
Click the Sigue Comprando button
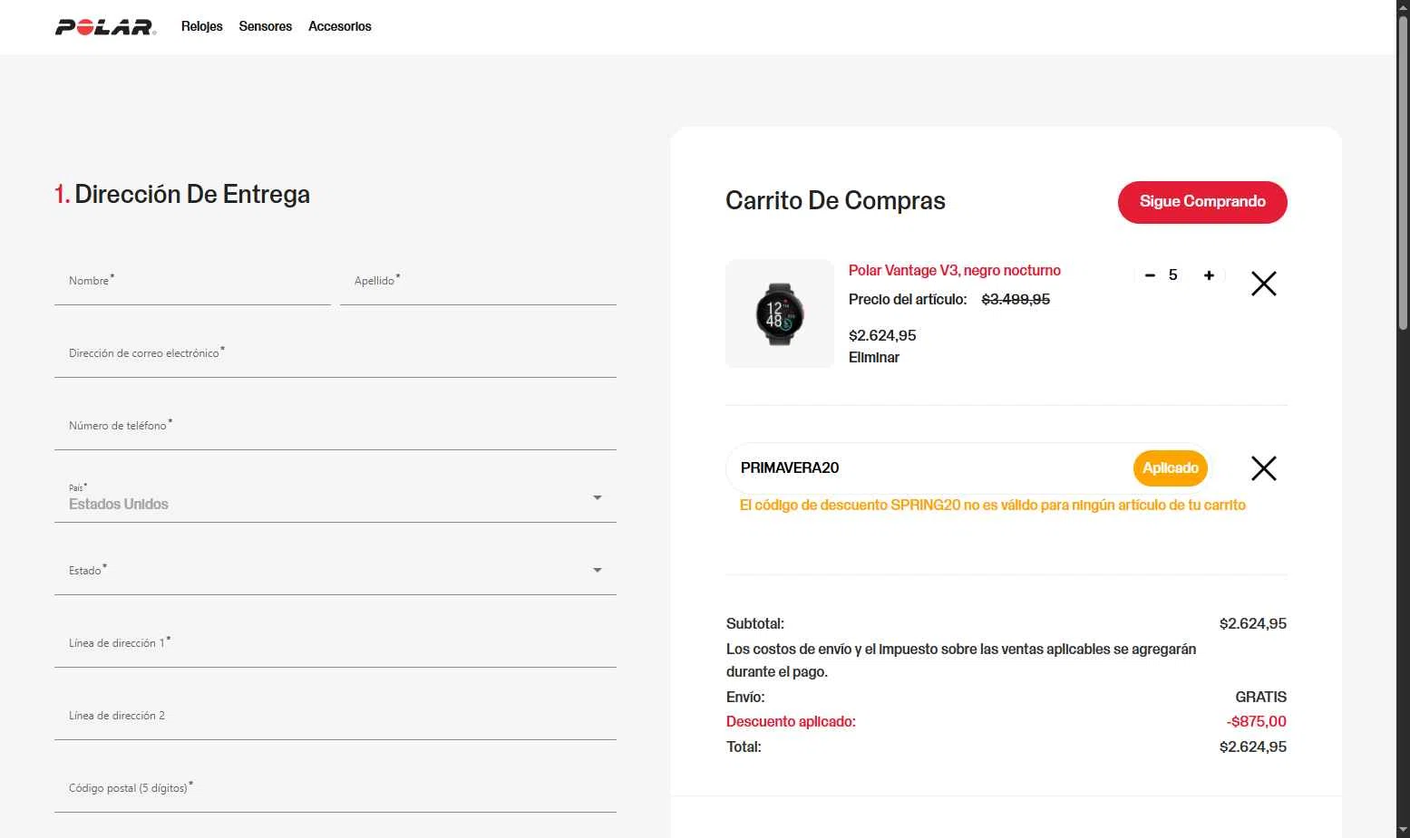pyautogui.click(x=1202, y=202)
